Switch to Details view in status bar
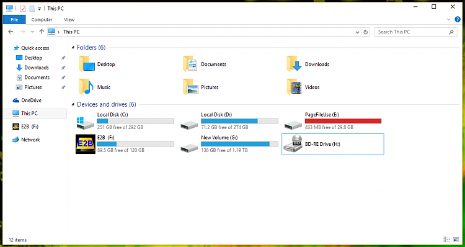Image resolution: width=465 pixels, height=247 pixels. [447, 240]
